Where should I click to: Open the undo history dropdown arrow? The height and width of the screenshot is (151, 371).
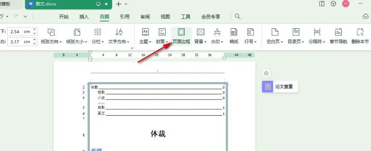pyautogui.click(x=7, y=17)
